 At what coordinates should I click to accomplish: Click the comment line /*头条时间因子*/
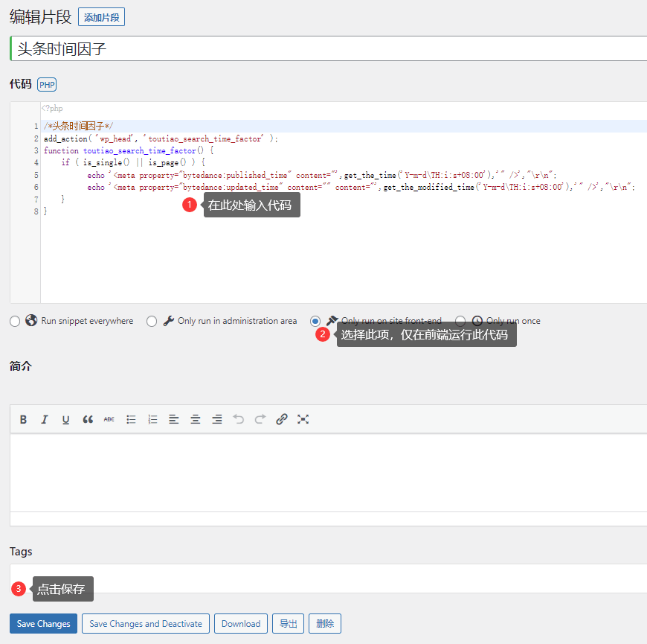tap(78, 126)
